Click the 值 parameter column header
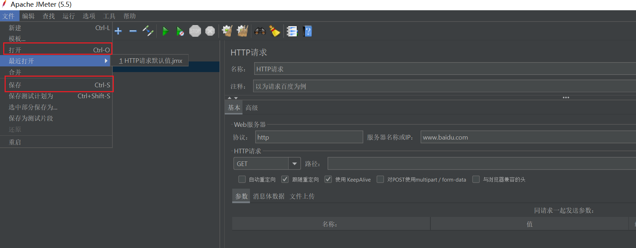636x248 pixels. (530, 224)
